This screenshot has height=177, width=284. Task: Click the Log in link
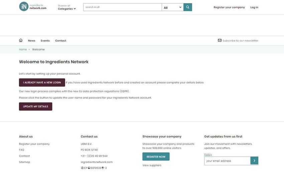coord(254,7)
